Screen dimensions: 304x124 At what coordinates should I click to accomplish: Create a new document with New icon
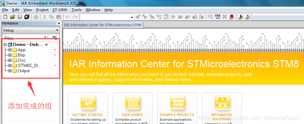(6, 17)
